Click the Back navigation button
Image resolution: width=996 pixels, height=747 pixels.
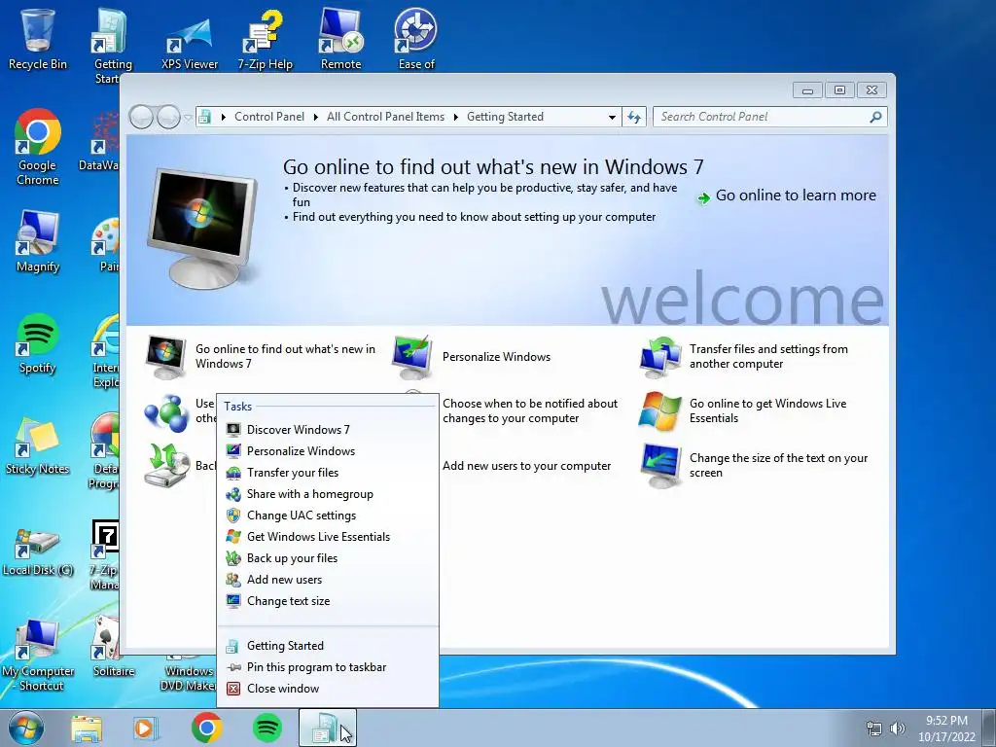[x=140, y=117]
